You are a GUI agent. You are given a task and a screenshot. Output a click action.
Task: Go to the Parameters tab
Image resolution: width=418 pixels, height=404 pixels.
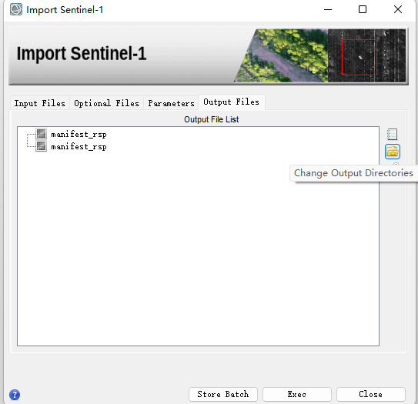[x=171, y=103]
